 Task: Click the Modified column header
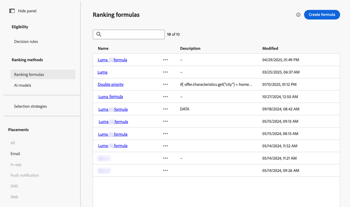coord(270,48)
